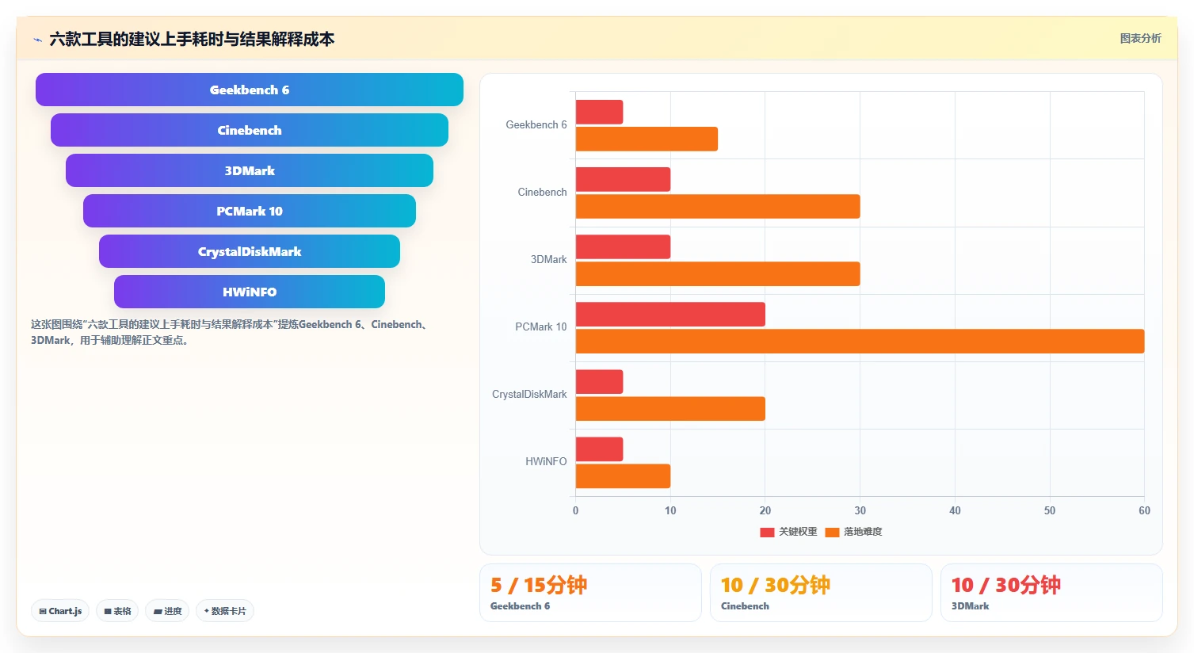Click the red 关键权重 bar for Cinebench
The width and height of the screenshot is (1194, 653).
coord(623,179)
